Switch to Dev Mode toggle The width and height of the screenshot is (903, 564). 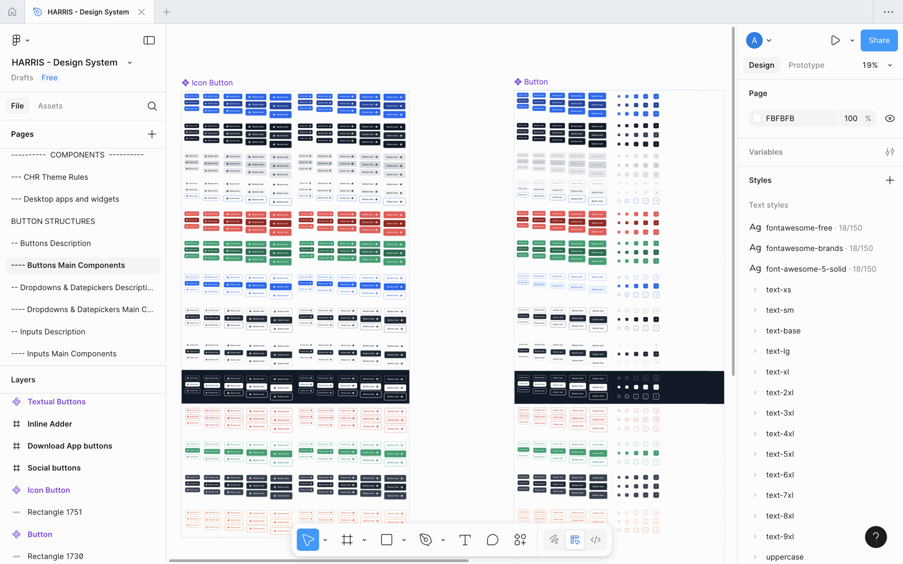(595, 540)
